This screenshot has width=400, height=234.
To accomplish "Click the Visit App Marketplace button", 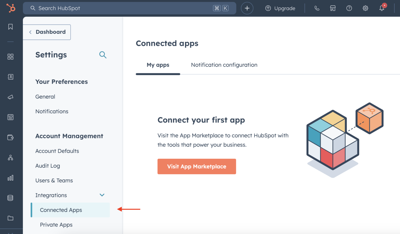I will pos(197,166).
